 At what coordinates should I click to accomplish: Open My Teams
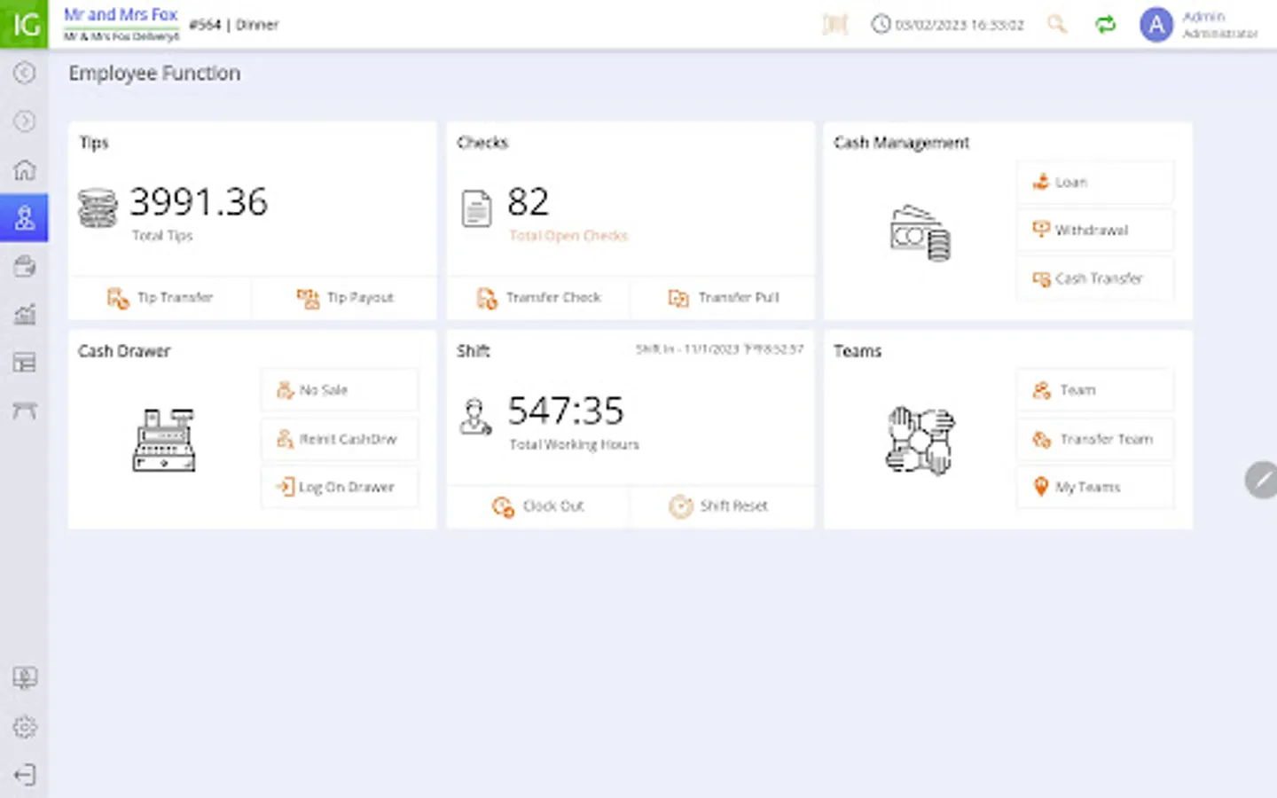point(1095,487)
